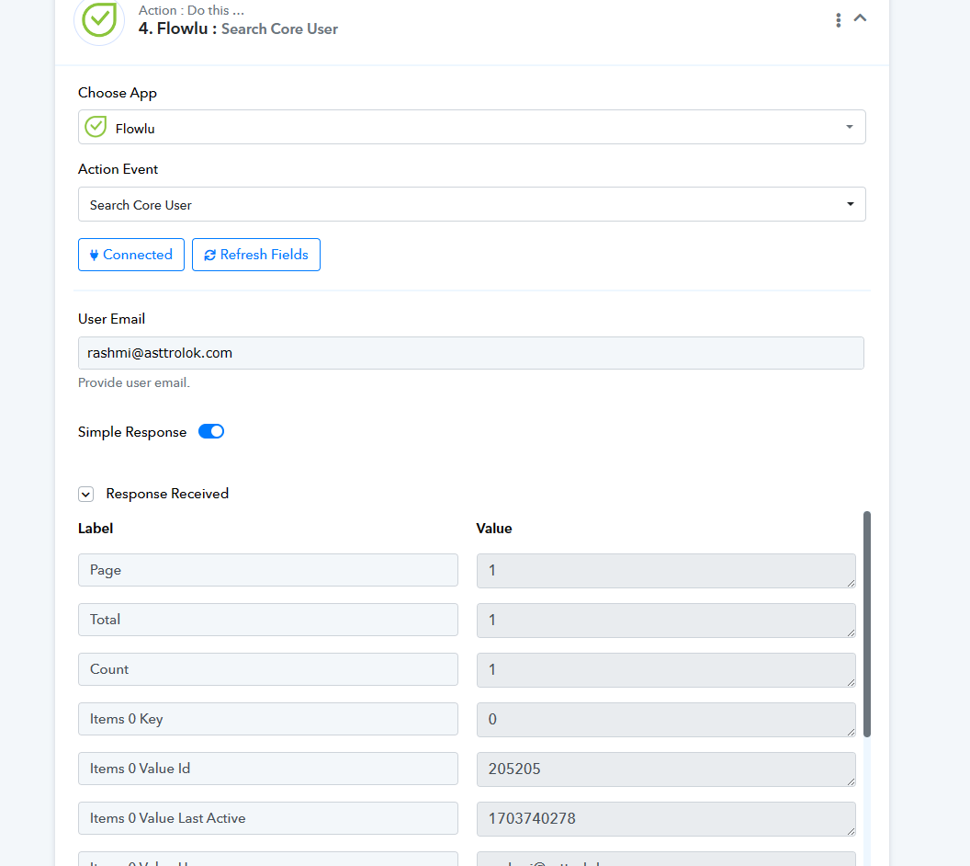Image resolution: width=970 pixels, height=866 pixels.
Task: Click the Connected button
Action: tap(131, 255)
